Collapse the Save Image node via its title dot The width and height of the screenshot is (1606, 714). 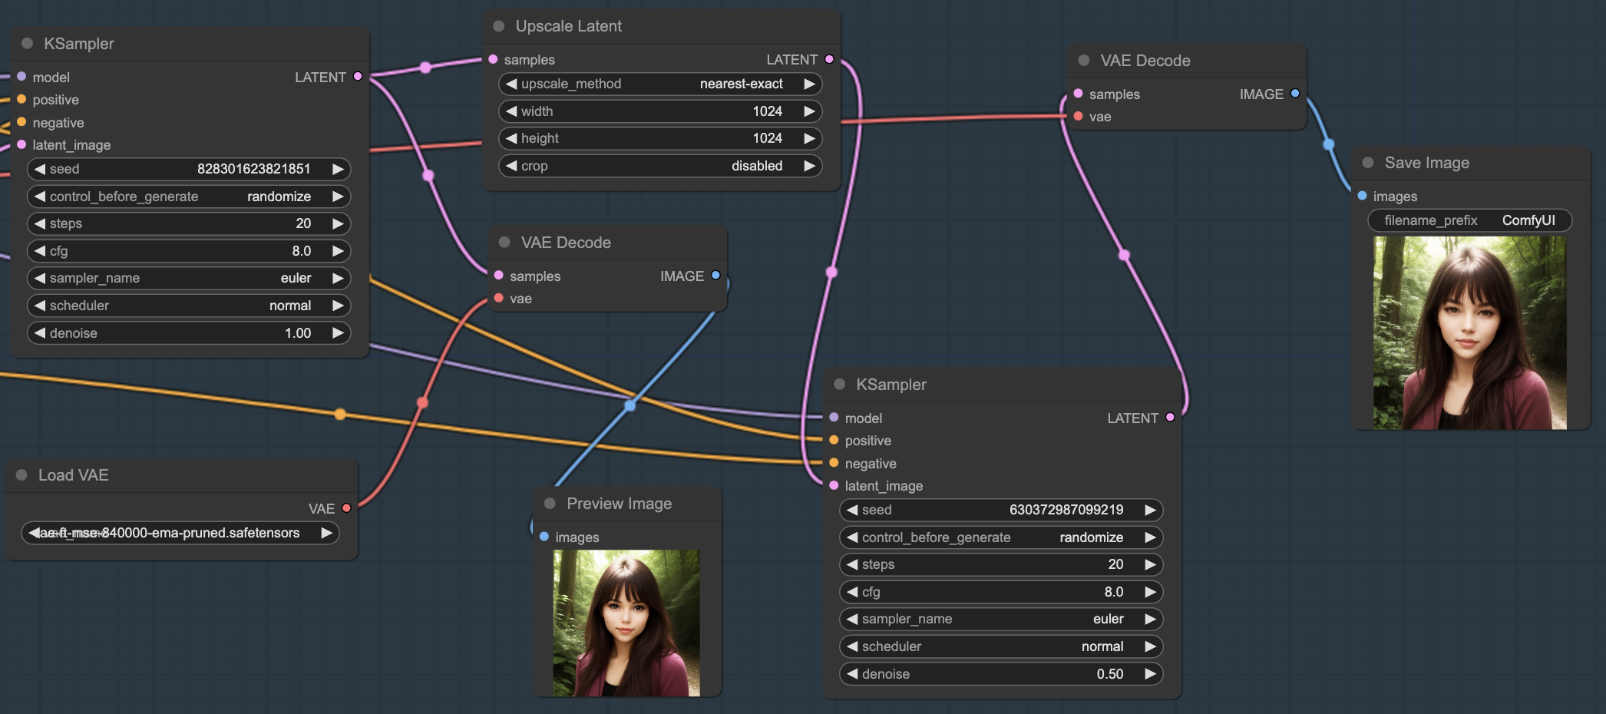pyautogui.click(x=1368, y=163)
